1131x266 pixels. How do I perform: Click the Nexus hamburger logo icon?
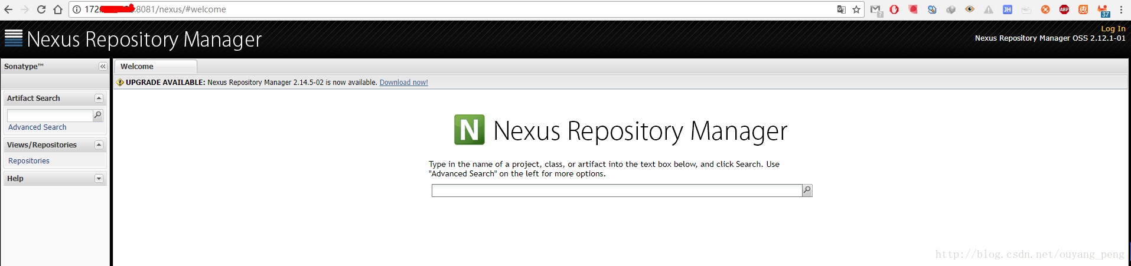tap(14, 38)
